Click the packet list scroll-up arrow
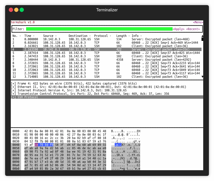This screenshot has height=181, width=214. pyautogui.click(x=202, y=36)
